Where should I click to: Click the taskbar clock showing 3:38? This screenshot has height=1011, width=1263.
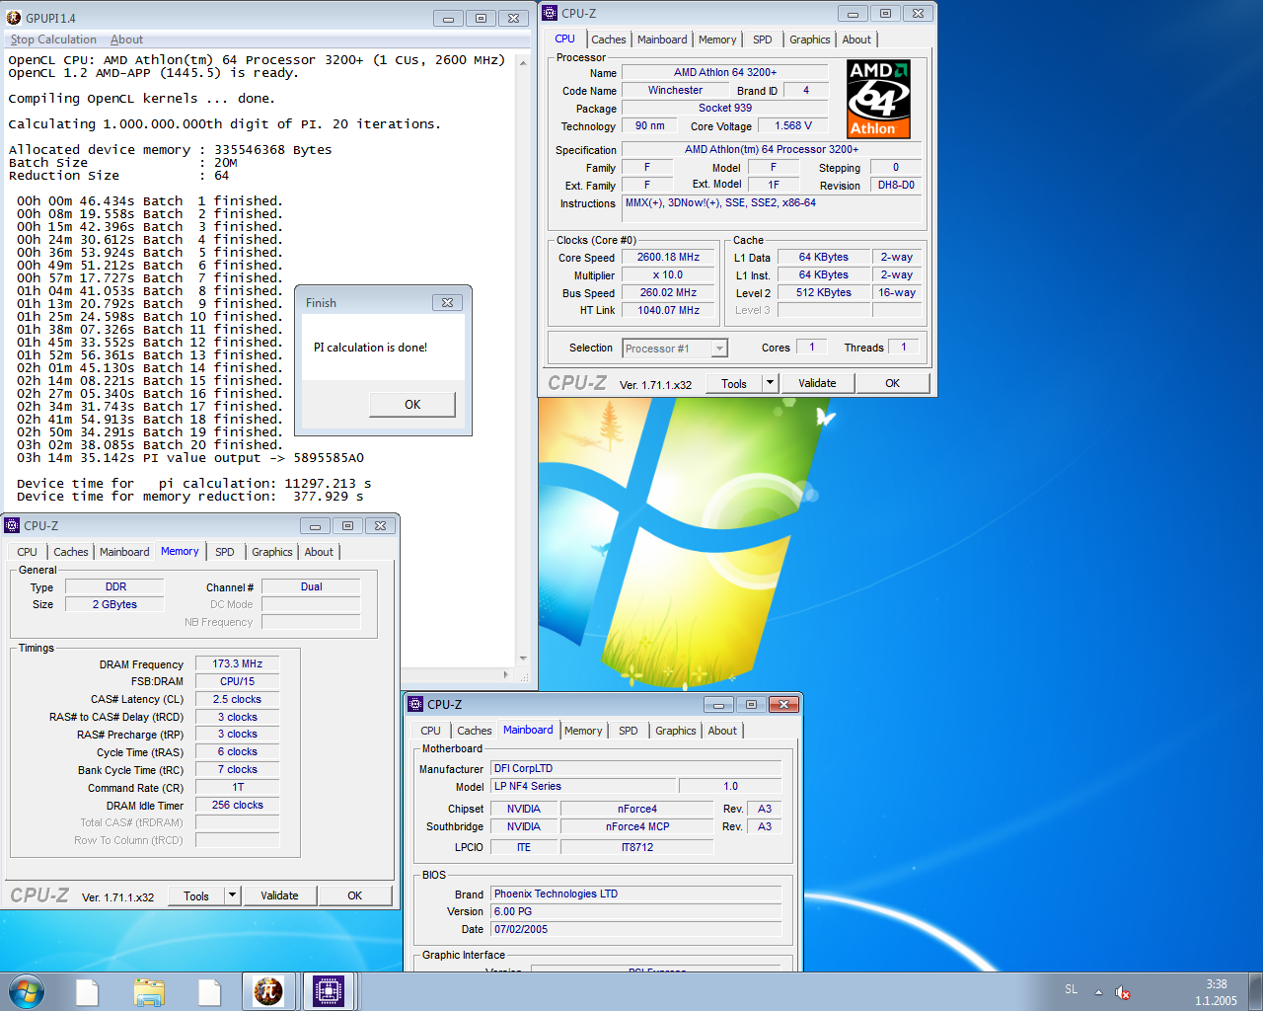pos(1216,992)
